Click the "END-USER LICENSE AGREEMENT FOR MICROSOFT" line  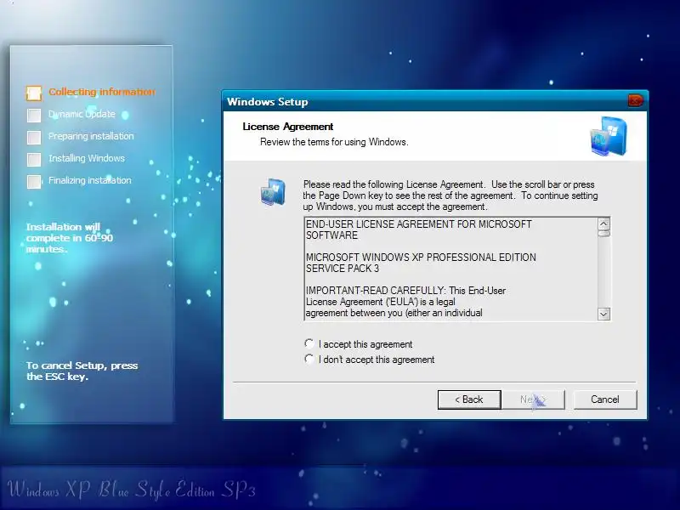tap(419, 224)
